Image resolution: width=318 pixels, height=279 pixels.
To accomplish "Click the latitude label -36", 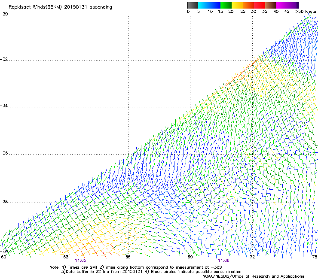I will [x=4, y=153].
